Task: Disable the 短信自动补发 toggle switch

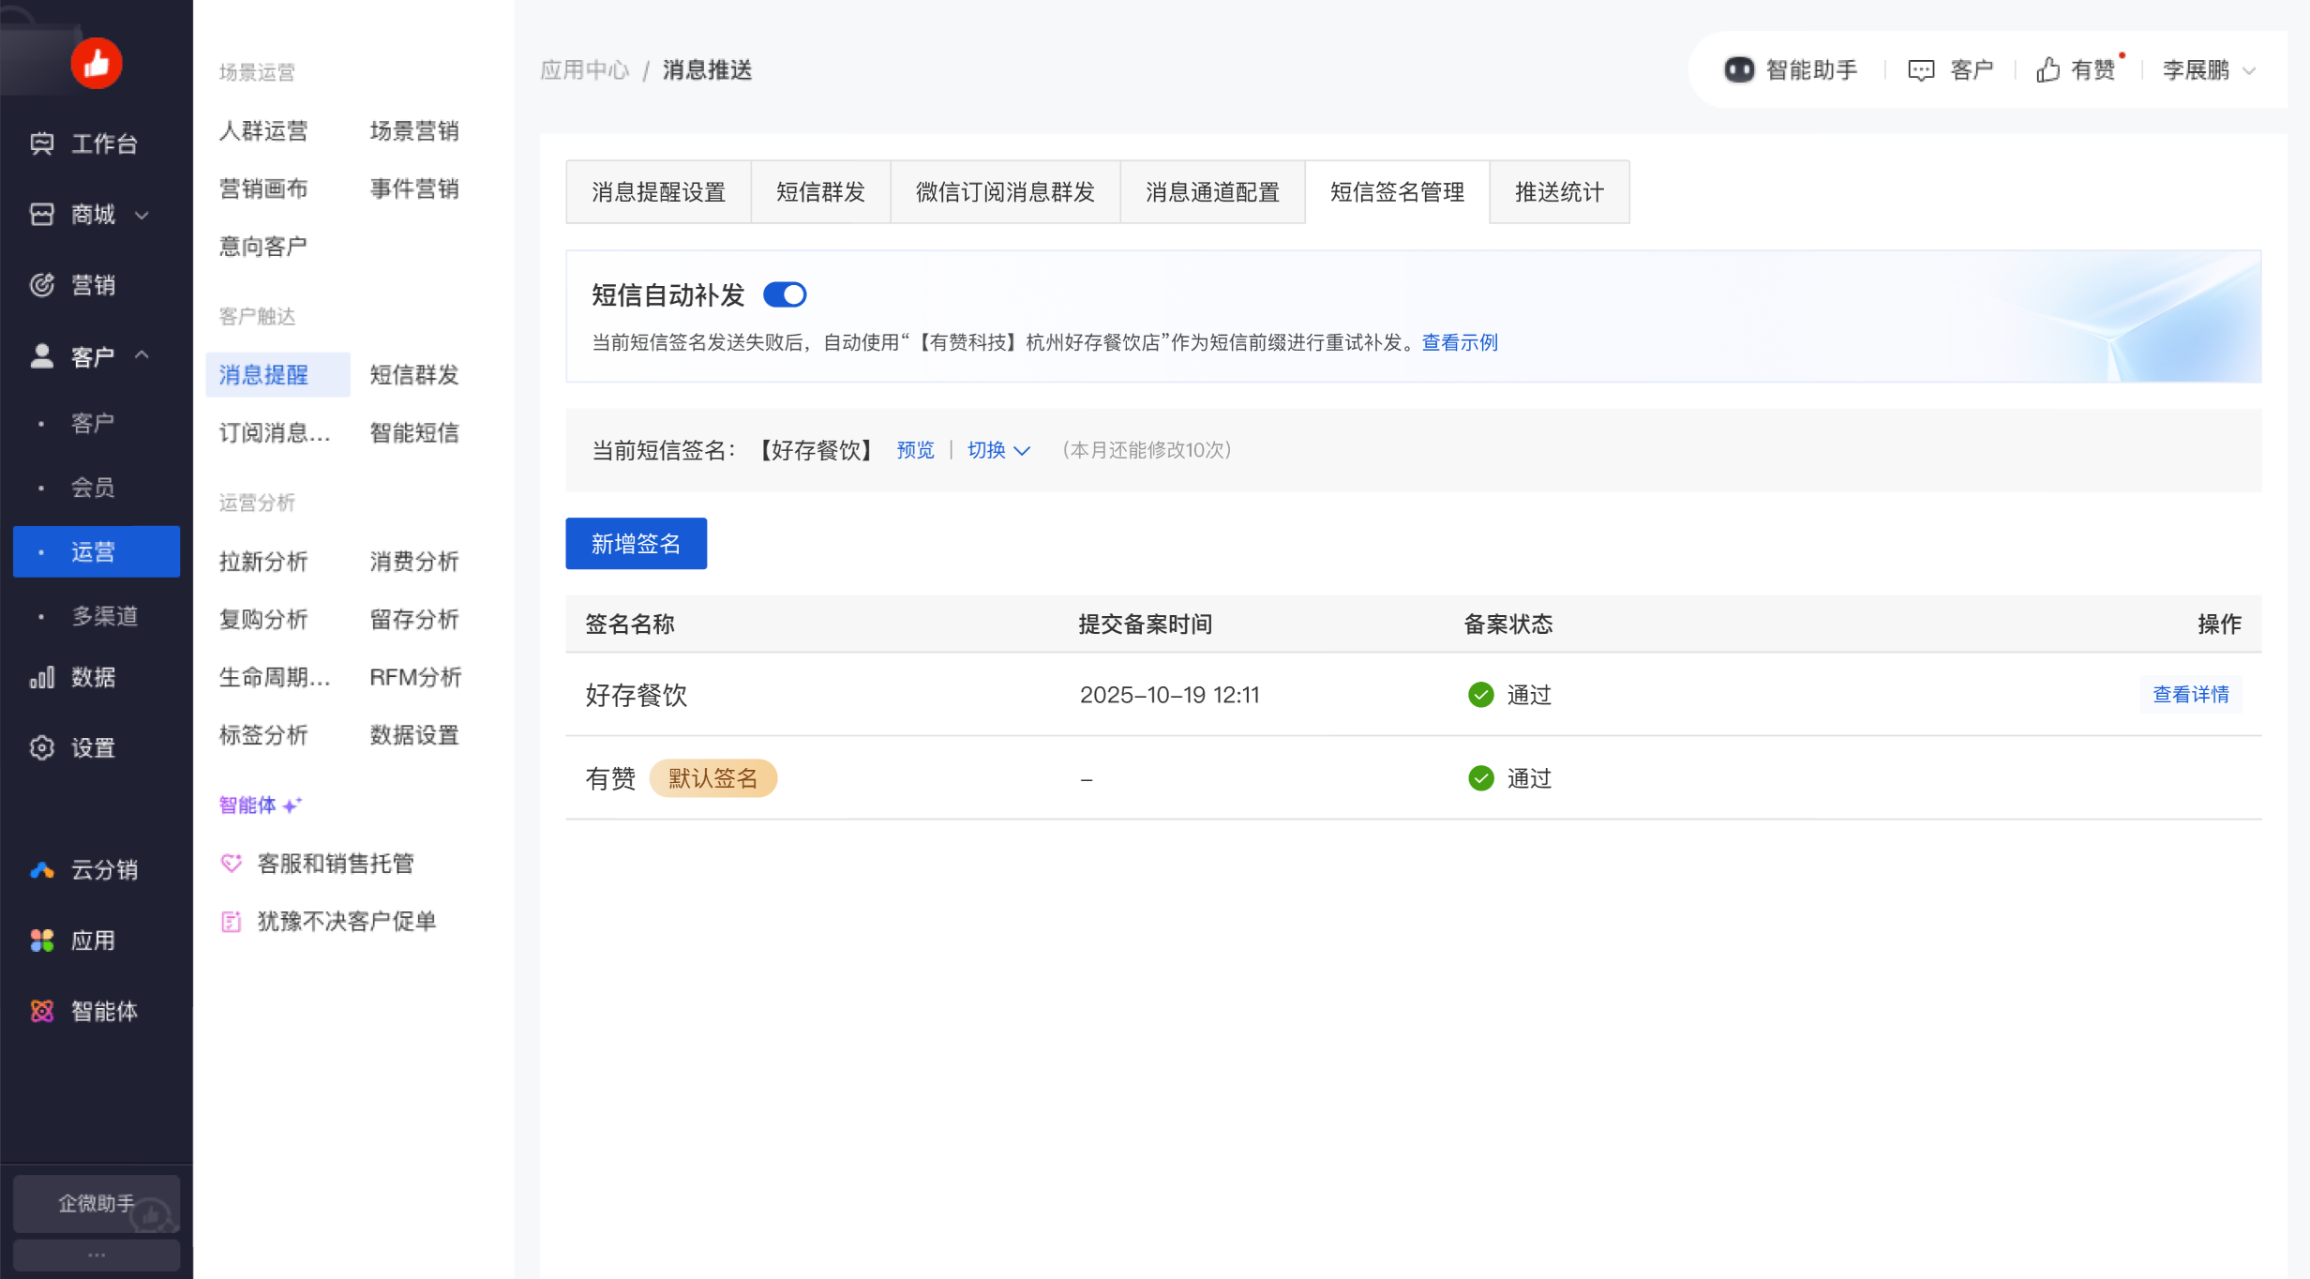Action: point(785,295)
